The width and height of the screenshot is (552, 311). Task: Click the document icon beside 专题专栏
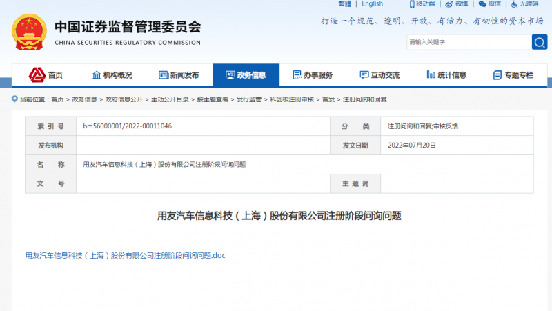coord(497,75)
